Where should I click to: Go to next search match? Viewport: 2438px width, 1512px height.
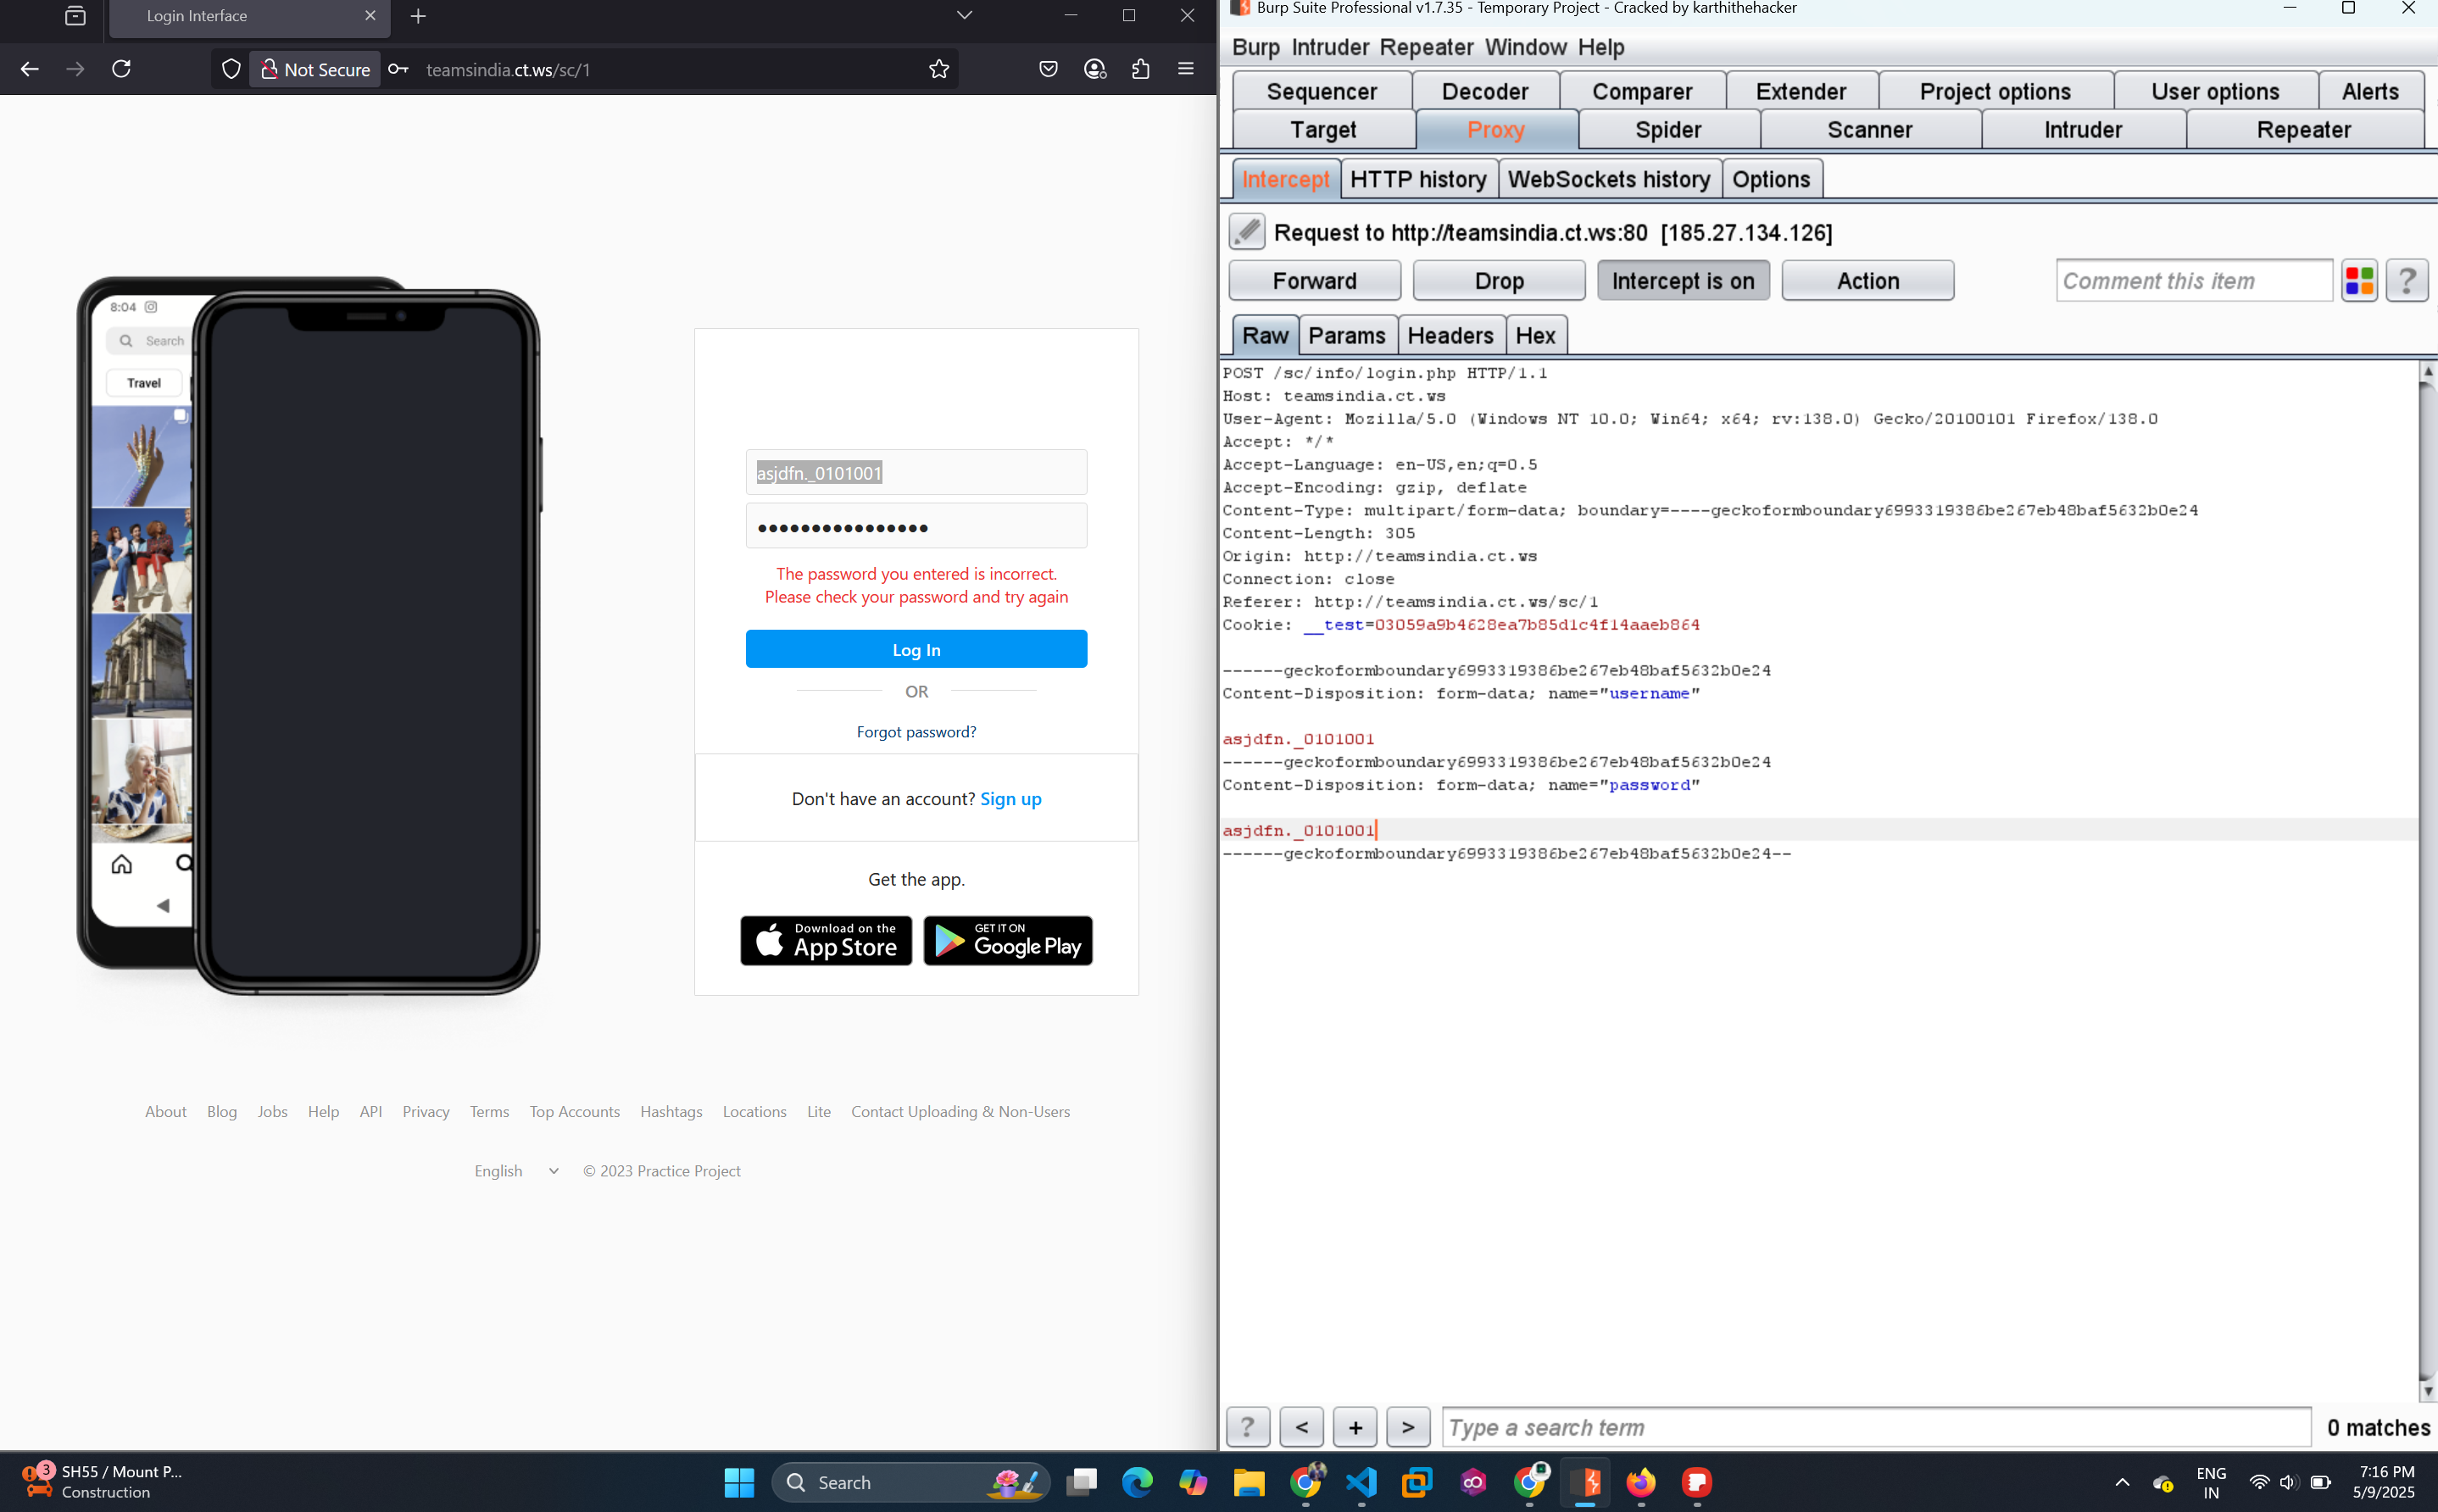(1408, 1427)
